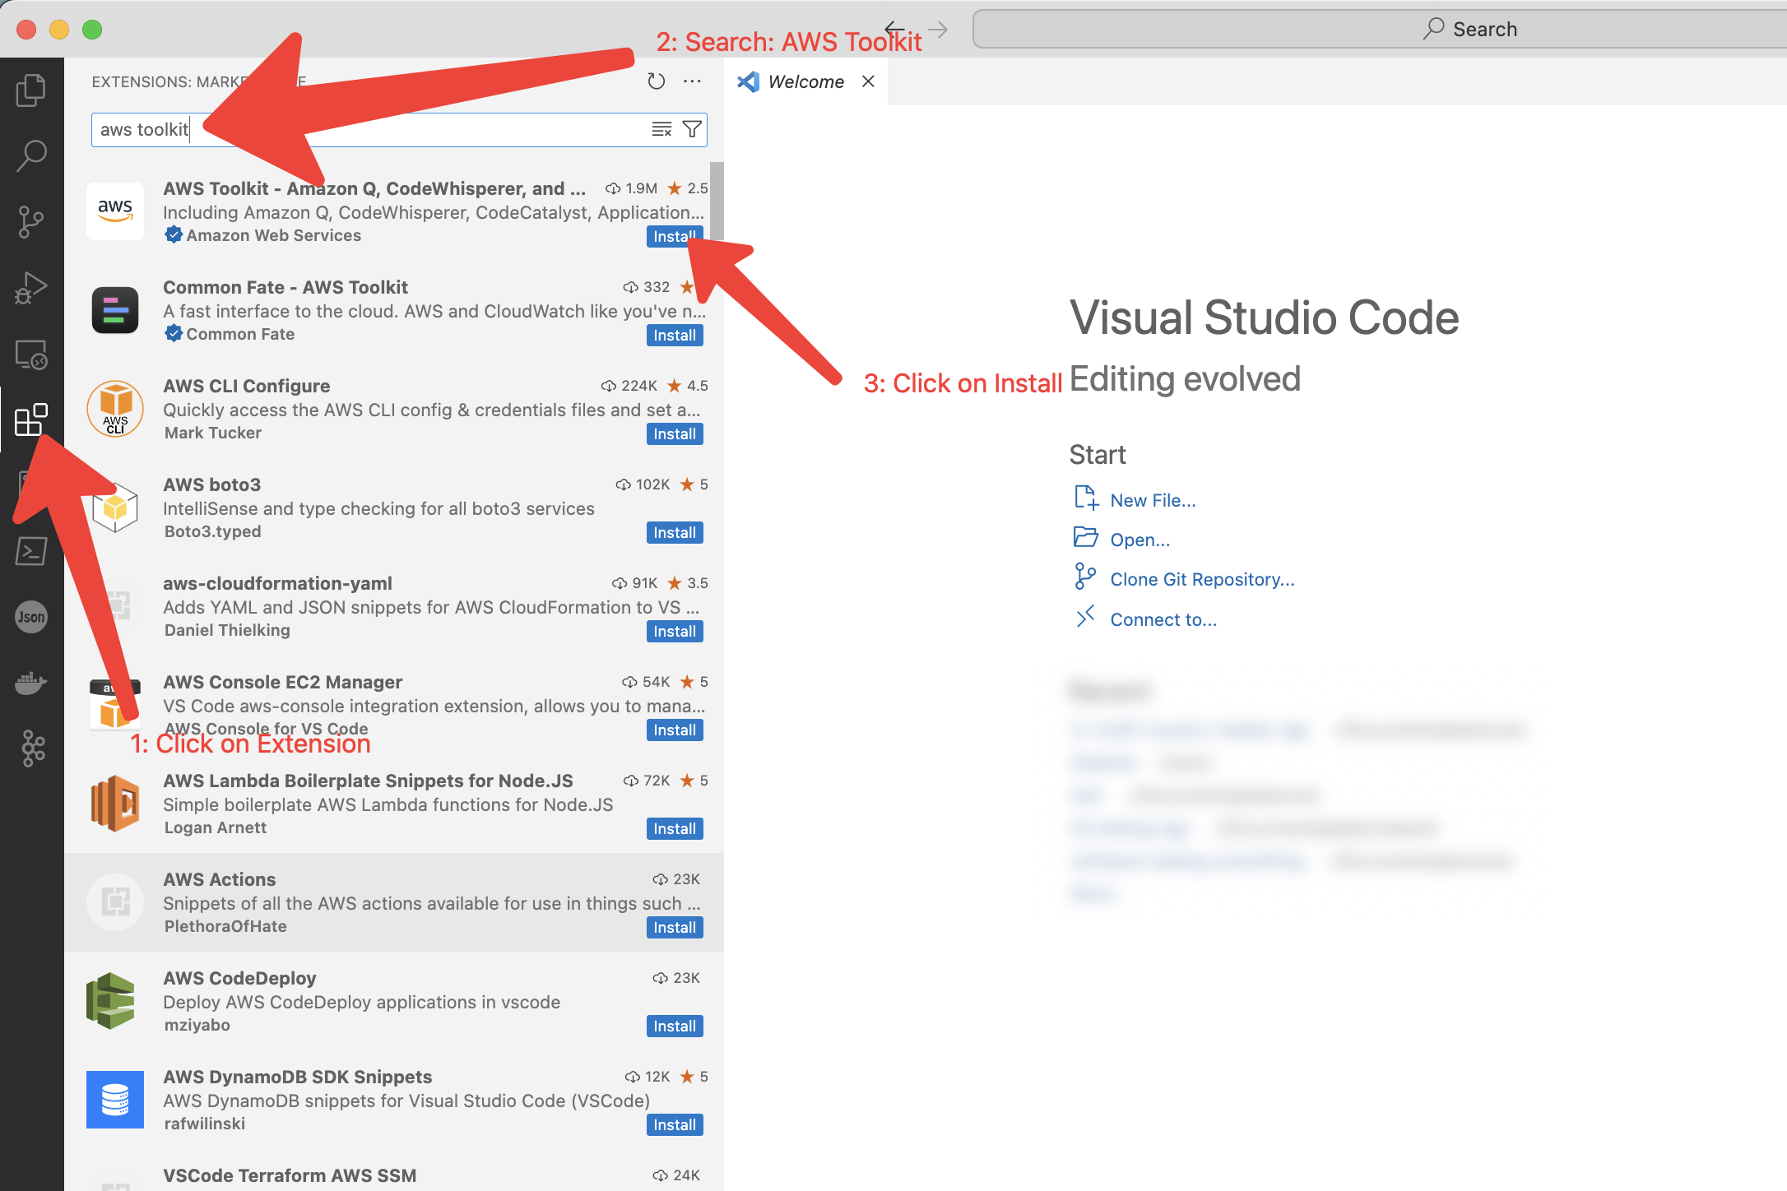1787x1191 pixels.
Task: Install AWS Lambda Boilerplate Snippets extension
Action: (675, 828)
